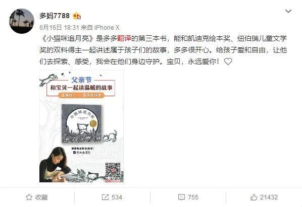Open the post options chevron menu
The height and width of the screenshot is (207, 302).
click(288, 11)
